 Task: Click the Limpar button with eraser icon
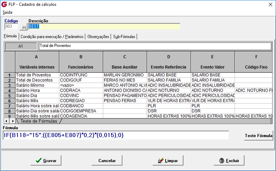click(168, 160)
